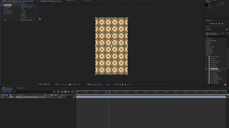Click the Center point picker button
229x128 pixels.
[22, 7]
